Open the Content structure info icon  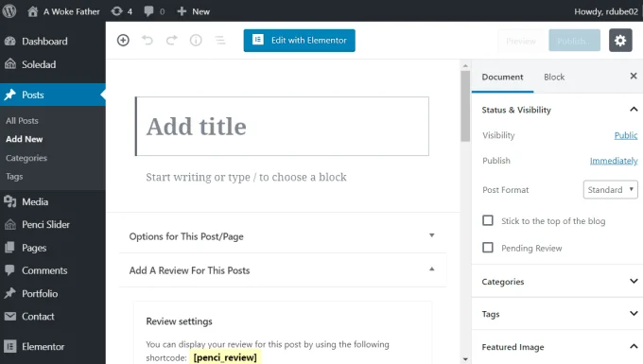196,40
